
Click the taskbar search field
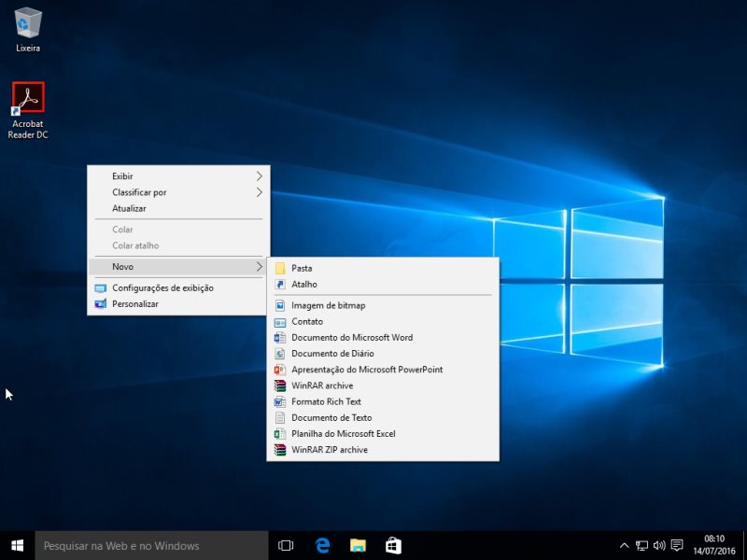pyautogui.click(x=149, y=545)
